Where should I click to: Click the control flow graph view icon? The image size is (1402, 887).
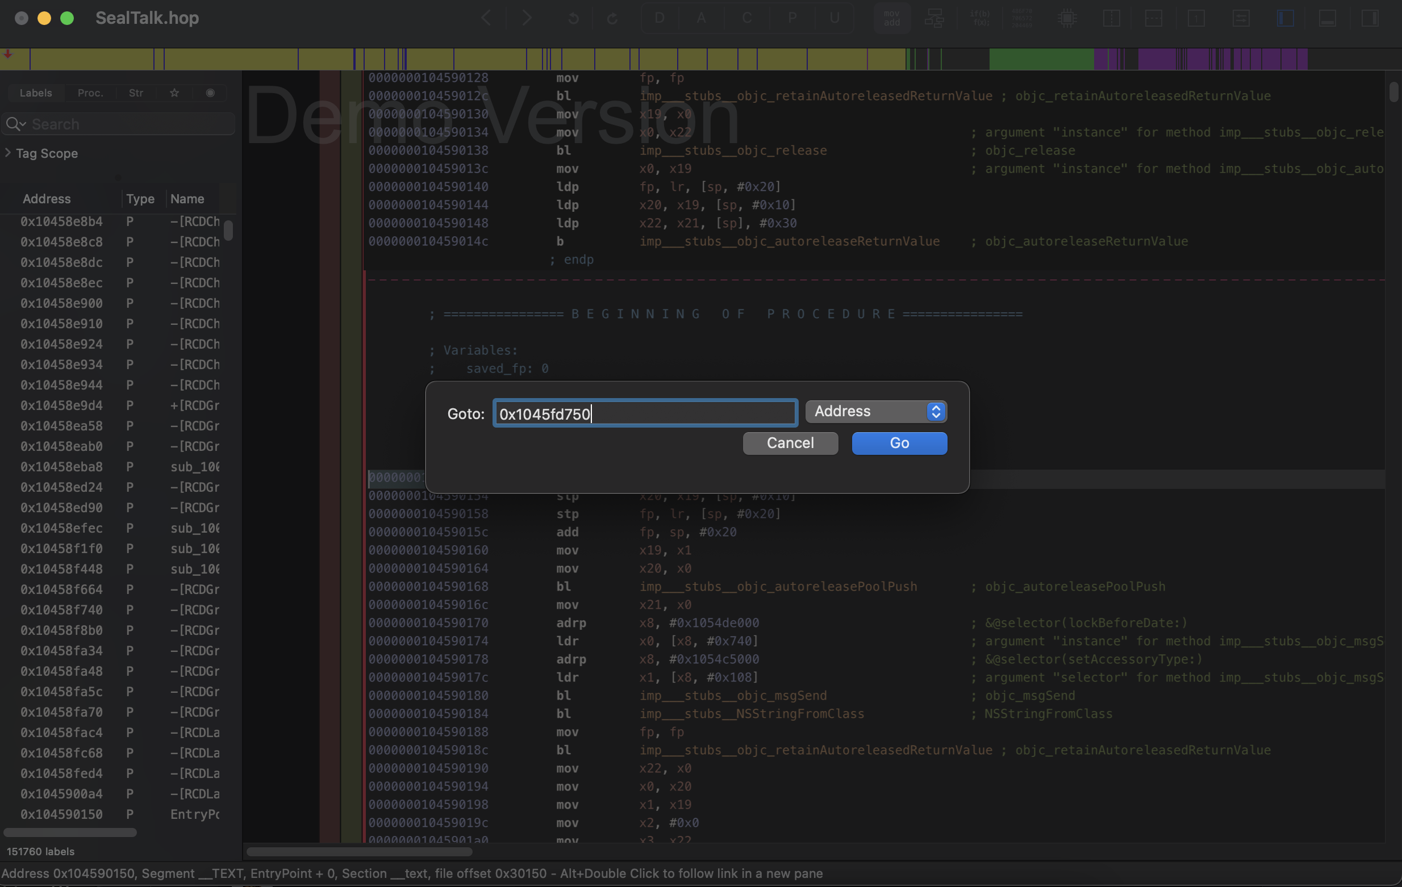pyautogui.click(x=934, y=18)
